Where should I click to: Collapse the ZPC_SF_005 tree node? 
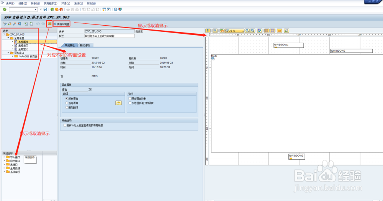4,34
